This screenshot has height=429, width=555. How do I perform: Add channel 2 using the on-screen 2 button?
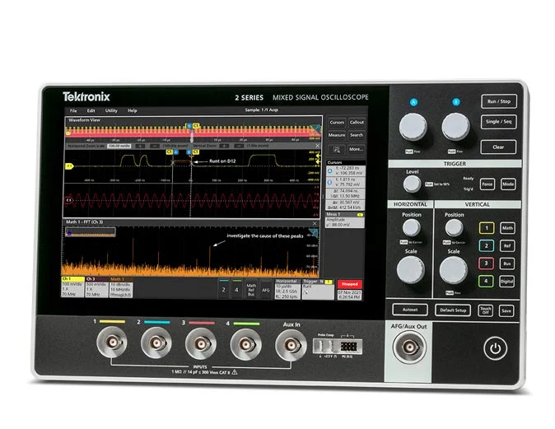[x=223, y=289]
